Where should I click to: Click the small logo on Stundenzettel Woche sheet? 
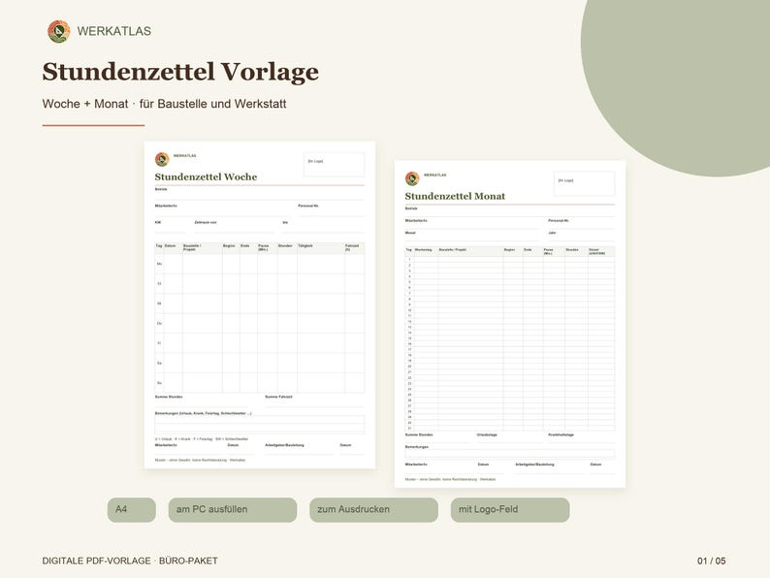pos(162,159)
